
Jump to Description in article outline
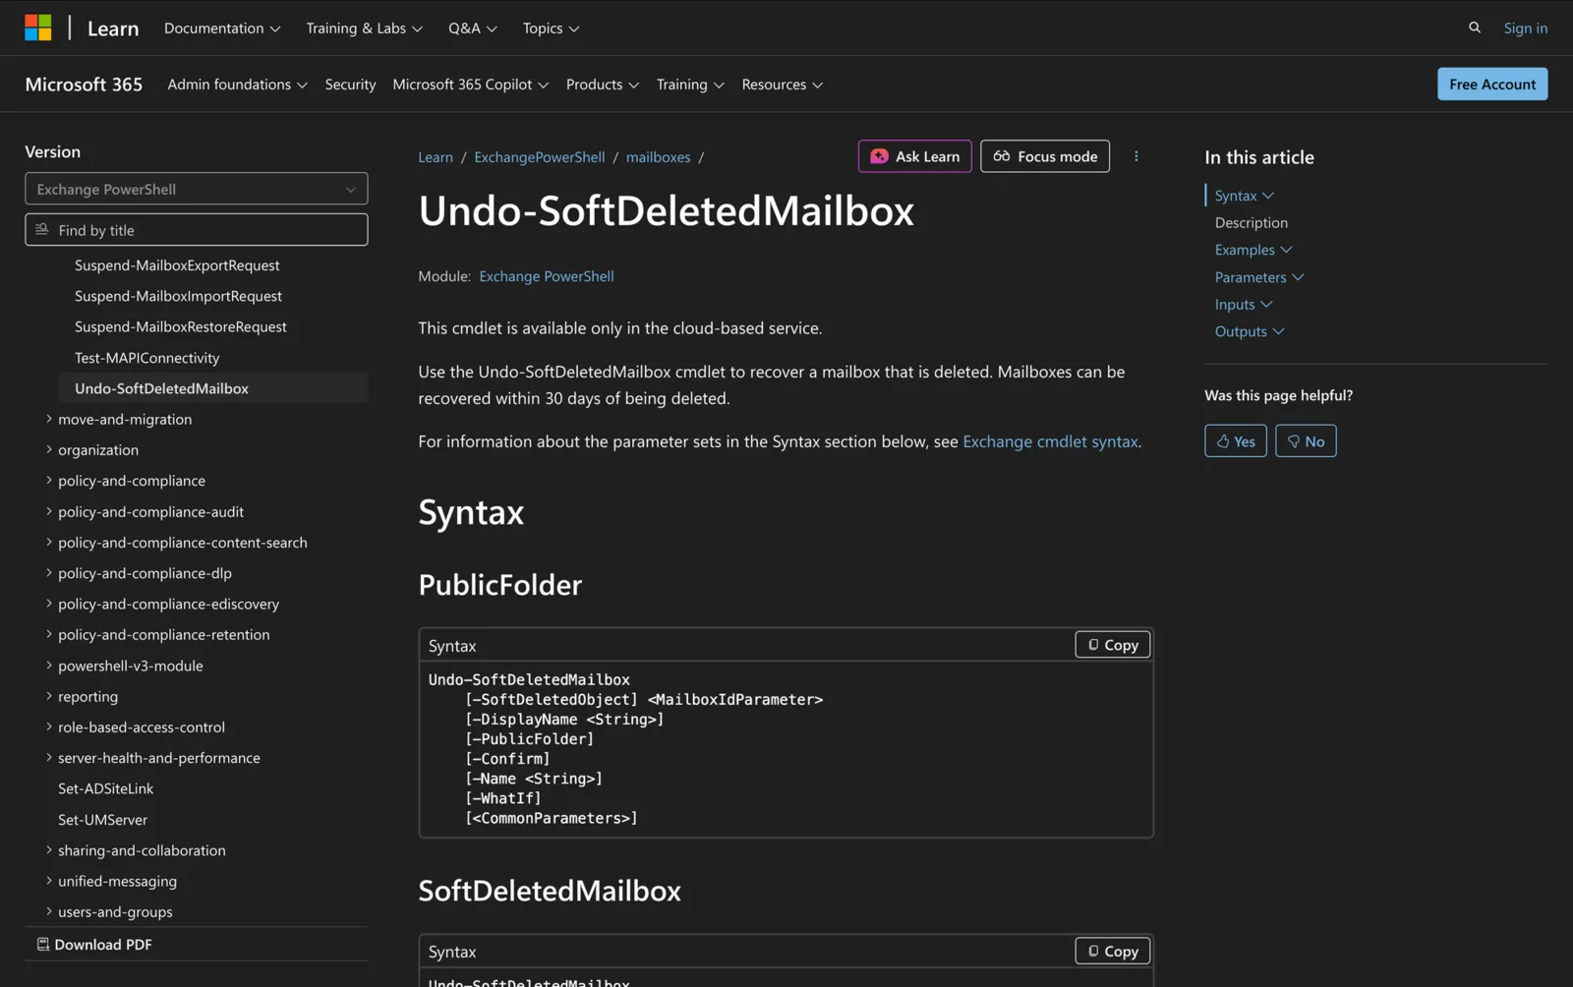click(x=1251, y=222)
